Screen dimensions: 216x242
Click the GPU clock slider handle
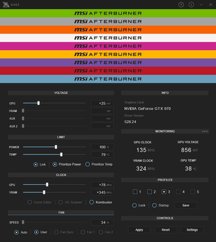47,185
